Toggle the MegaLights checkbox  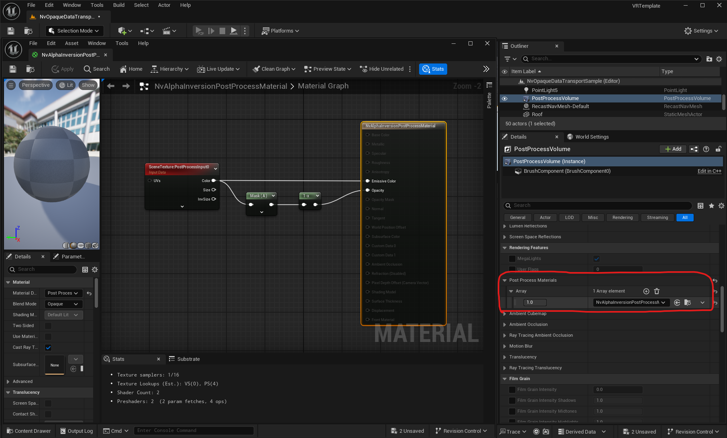click(597, 259)
